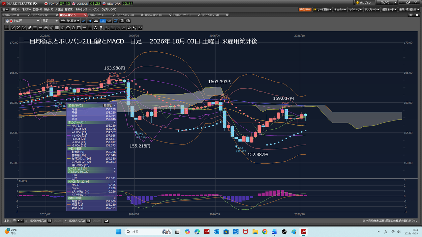
Task: Expand the テクニカル選択 dropdown
Action: (70, 21)
